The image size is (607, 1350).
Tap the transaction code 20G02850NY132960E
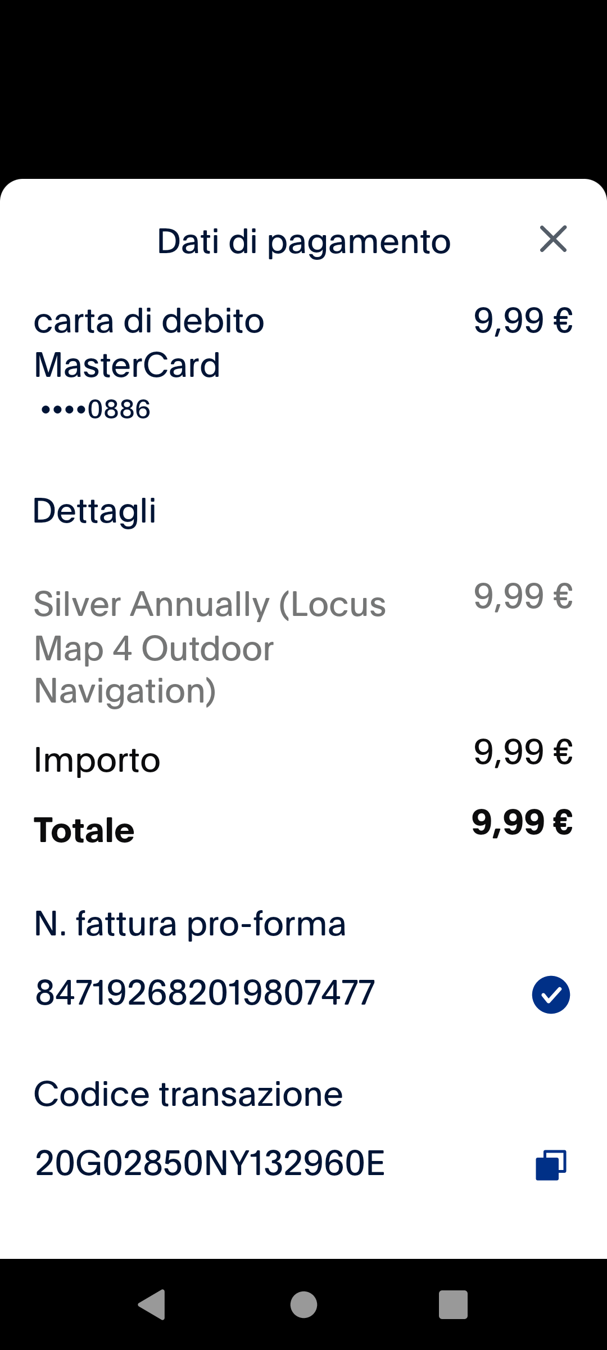pos(210,1163)
